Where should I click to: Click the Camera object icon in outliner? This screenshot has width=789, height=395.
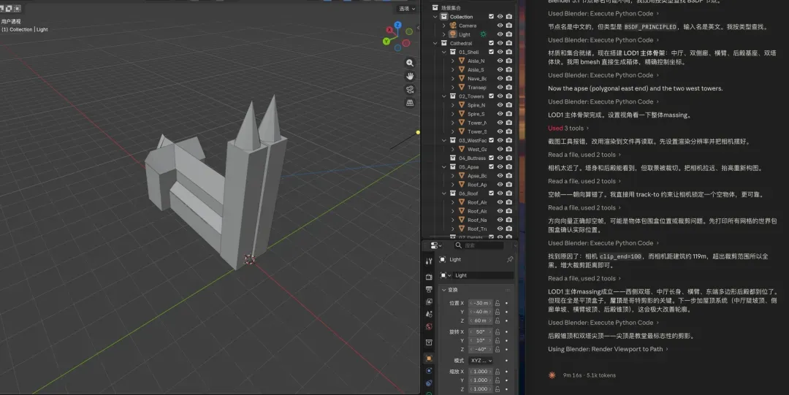[x=453, y=25]
